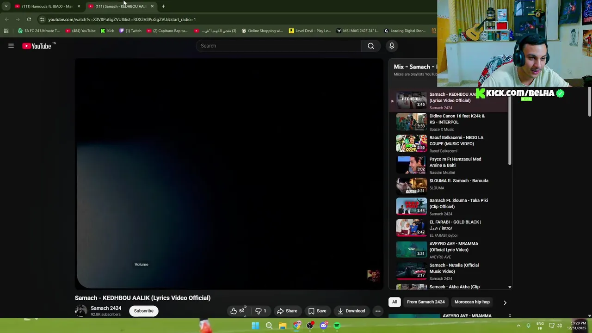Open Samach 2424 channel avatar
Image resolution: width=592 pixels, height=333 pixels.
click(81, 311)
